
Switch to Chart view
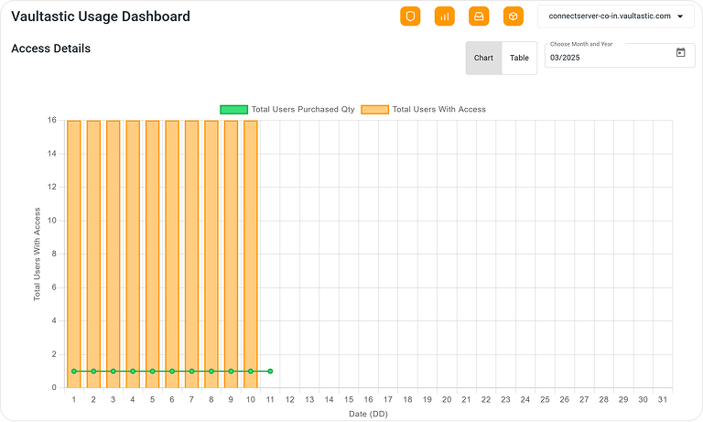click(x=483, y=58)
